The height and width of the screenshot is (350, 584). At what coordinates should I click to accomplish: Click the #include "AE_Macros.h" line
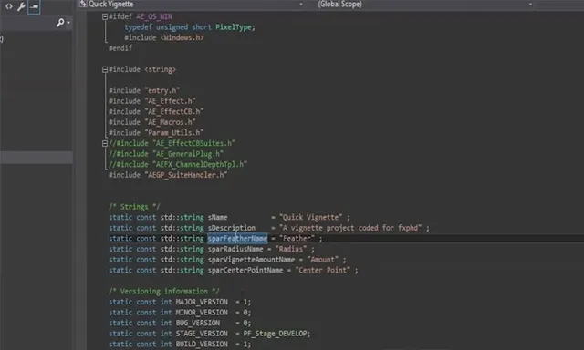click(152, 122)
